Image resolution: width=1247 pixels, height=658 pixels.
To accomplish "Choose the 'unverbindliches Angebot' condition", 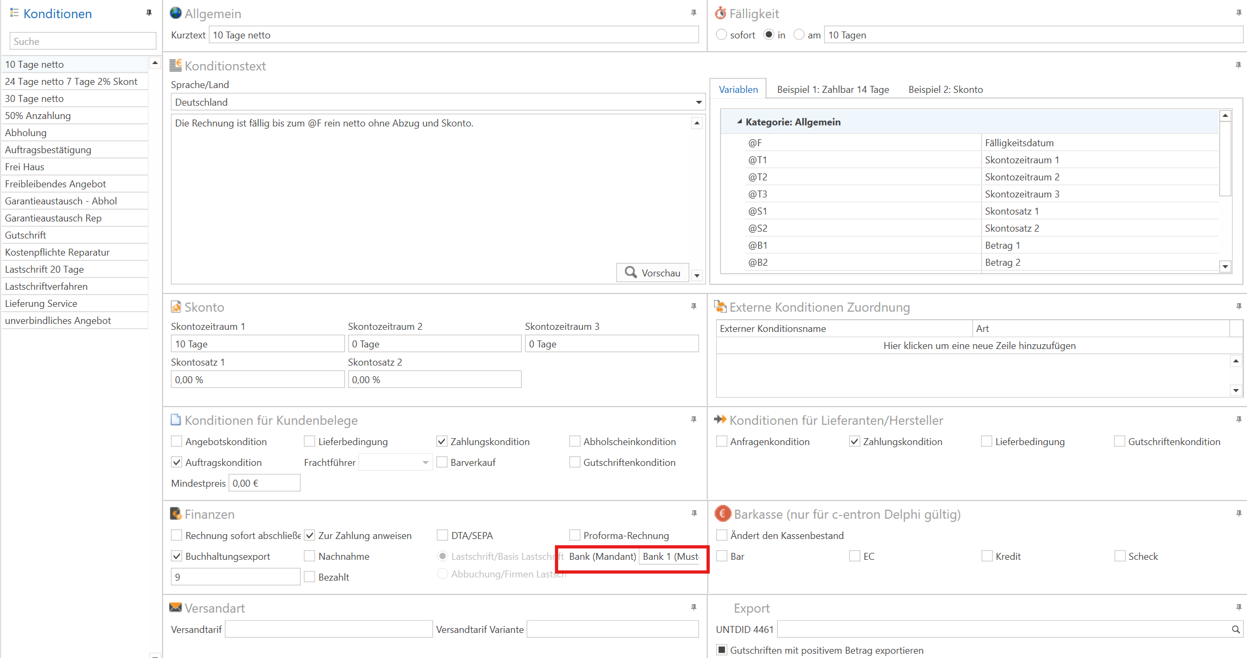I will [75, 320].
